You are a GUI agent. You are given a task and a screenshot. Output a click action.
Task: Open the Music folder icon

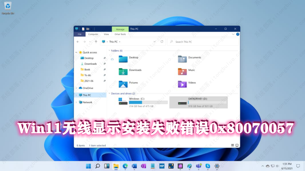[x=182, y=71]
